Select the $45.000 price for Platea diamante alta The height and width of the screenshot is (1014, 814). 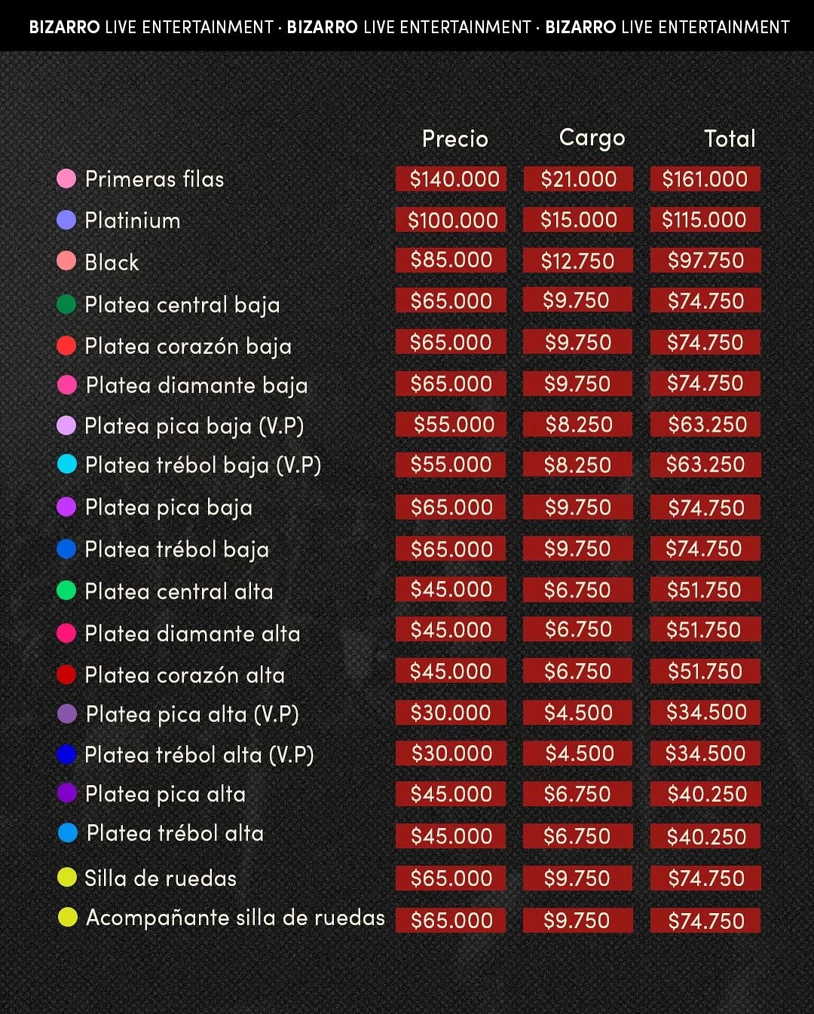point(451,631)
